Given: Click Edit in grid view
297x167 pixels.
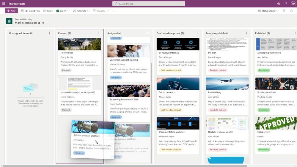Looking at the screenshot, I should (x=30, y=11).
